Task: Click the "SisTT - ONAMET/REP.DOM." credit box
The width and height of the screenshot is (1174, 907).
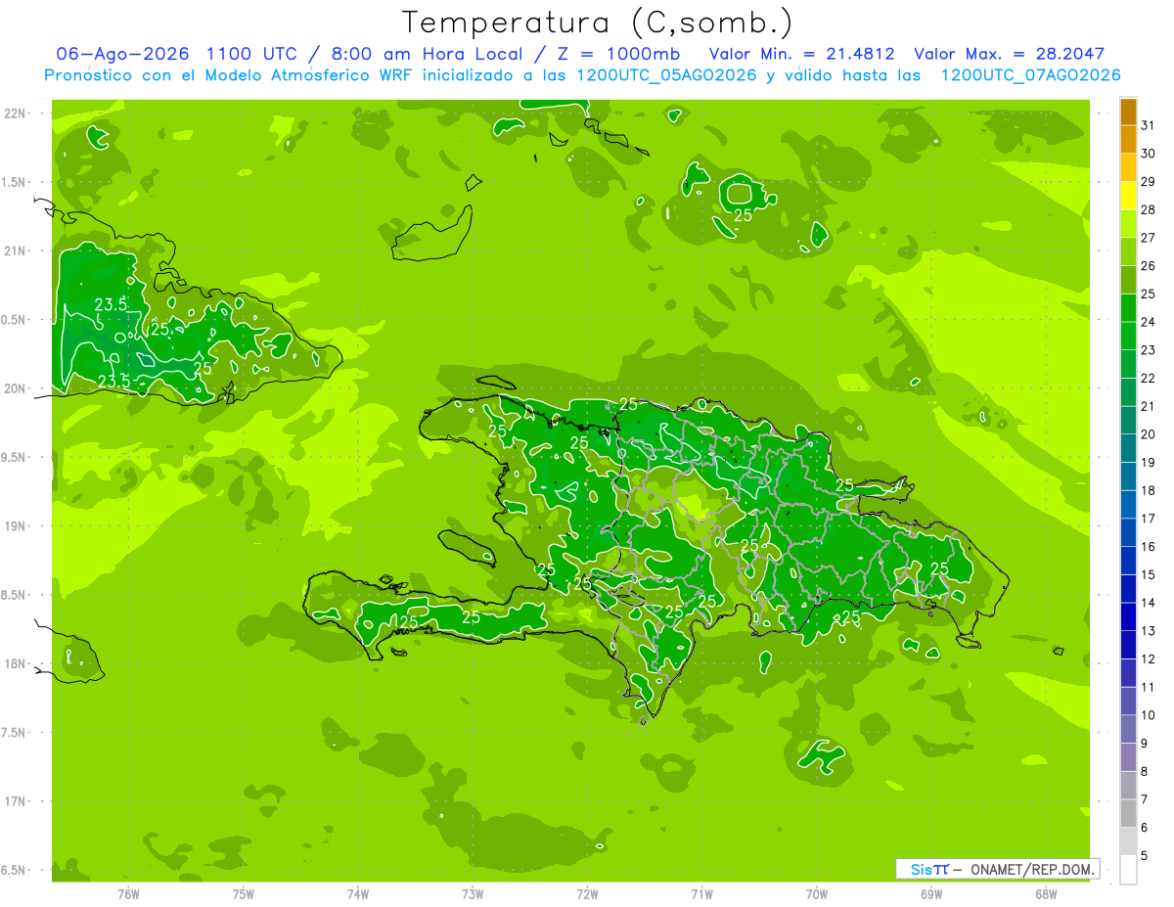Action: coord(998,869)
